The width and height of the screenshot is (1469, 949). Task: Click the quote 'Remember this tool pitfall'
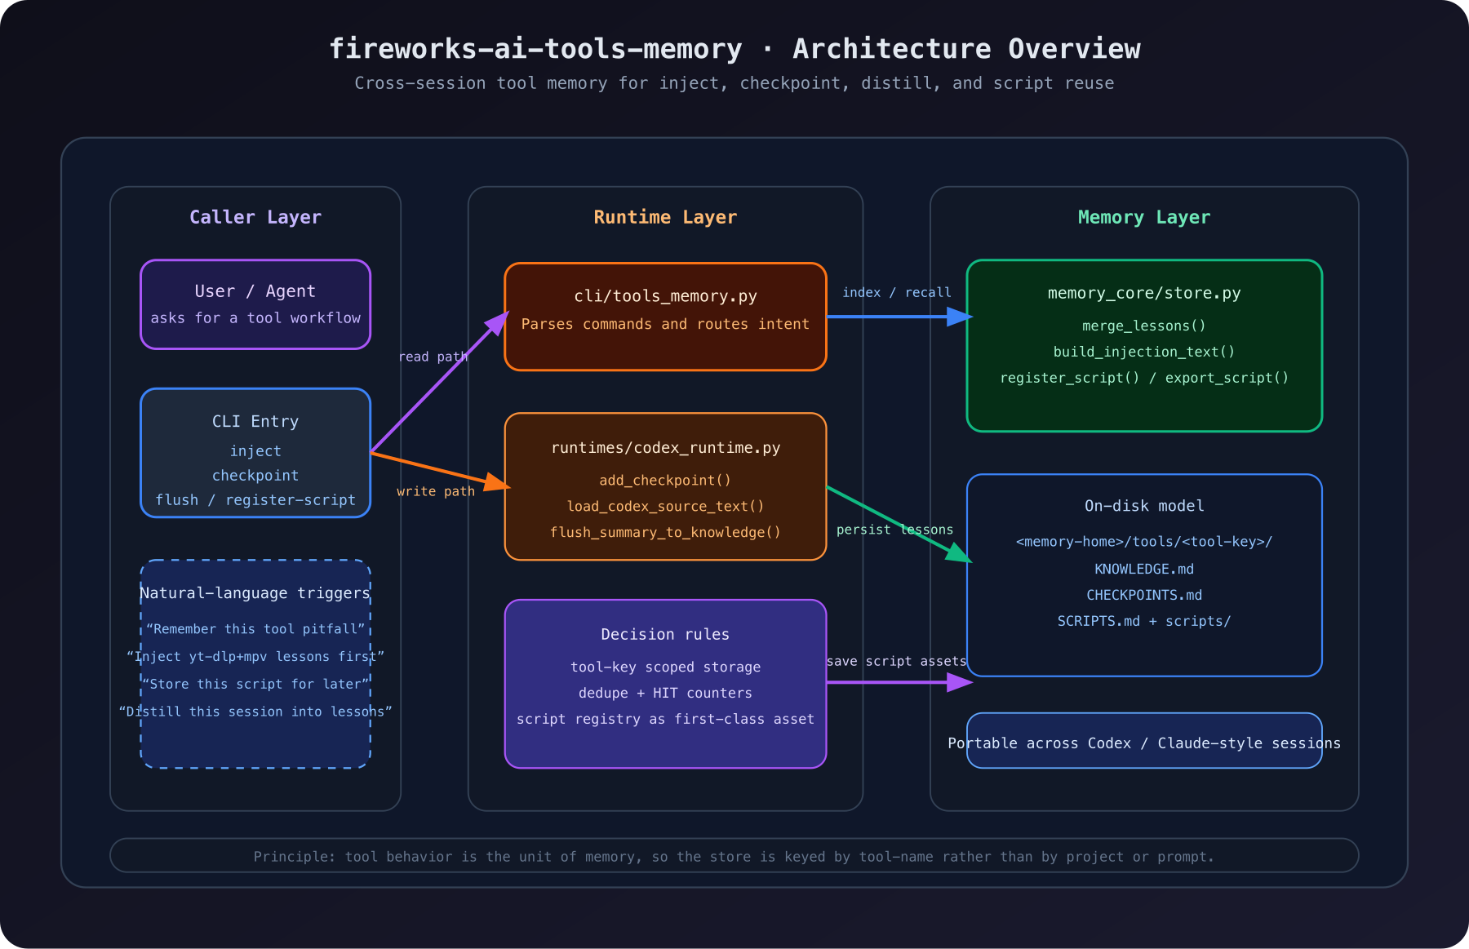(255, 629)
